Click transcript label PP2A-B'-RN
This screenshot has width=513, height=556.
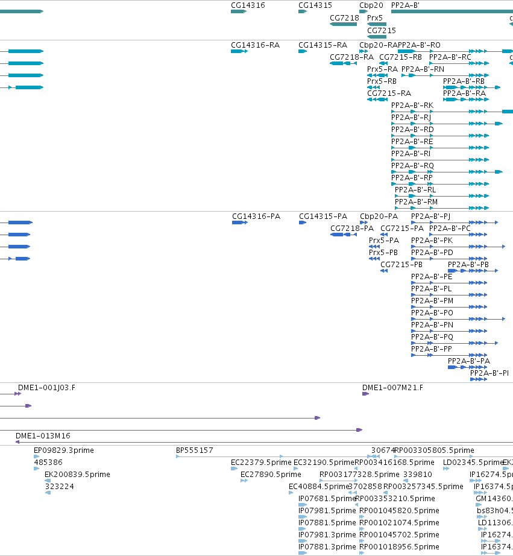coord(423,69)
